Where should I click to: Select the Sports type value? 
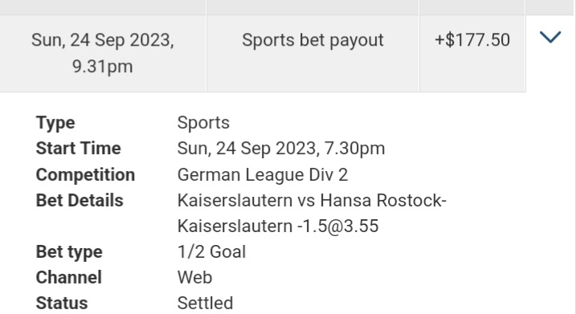pyautogui.click(x=203, y=123)
